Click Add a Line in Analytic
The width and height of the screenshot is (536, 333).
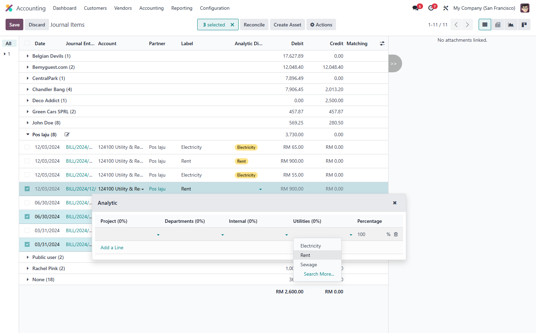[x=112, y=247]
